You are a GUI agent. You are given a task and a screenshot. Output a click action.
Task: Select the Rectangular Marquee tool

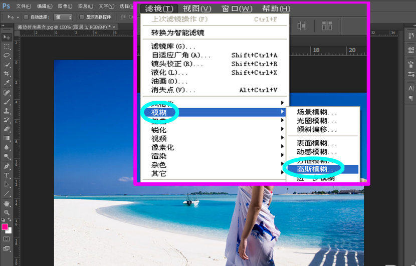(7, 47)
